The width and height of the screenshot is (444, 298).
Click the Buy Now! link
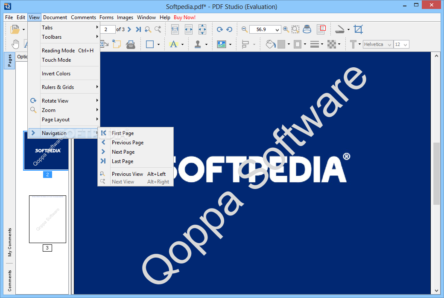[x=184, y=17]
